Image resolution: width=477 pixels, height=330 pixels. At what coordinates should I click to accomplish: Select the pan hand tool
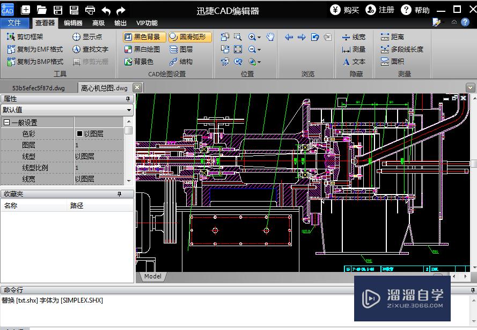[270, 37]
